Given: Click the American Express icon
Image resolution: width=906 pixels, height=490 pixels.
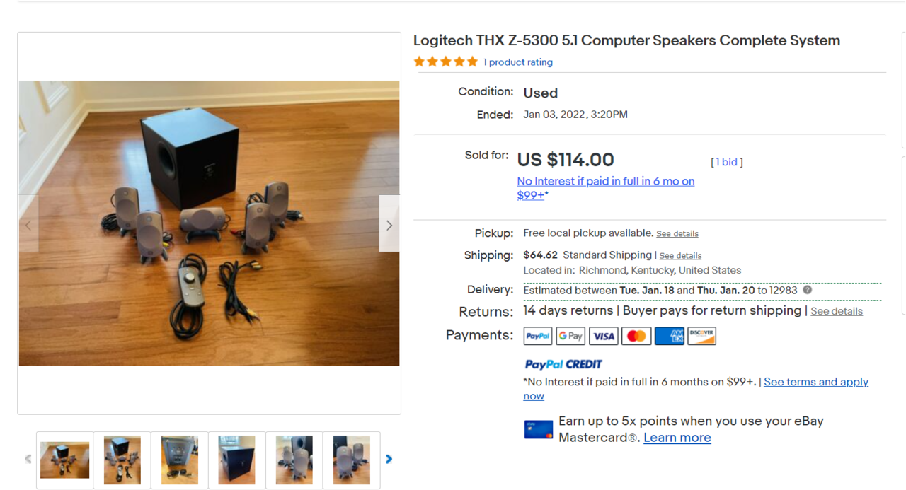Looking at the screenshot, I should click(669, 336).
